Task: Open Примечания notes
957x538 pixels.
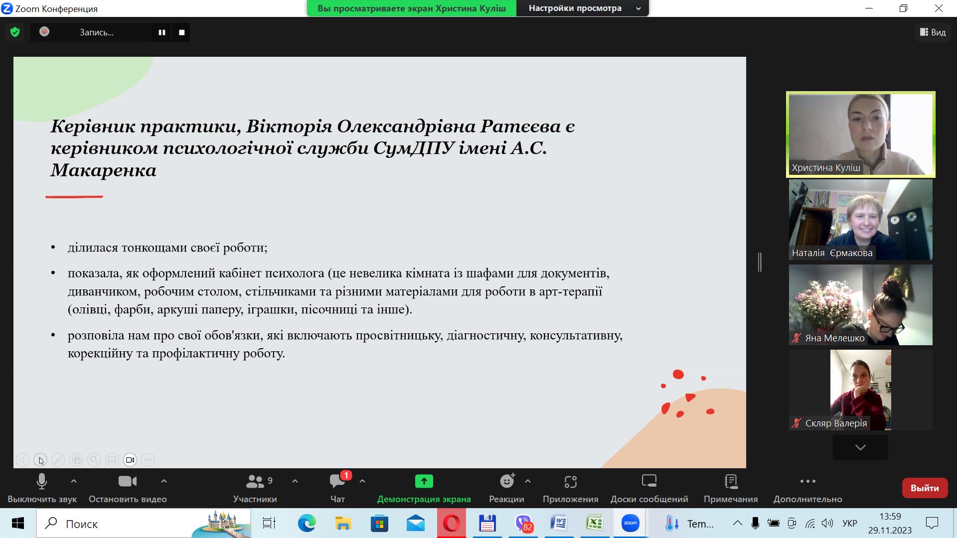Action: 731,488
